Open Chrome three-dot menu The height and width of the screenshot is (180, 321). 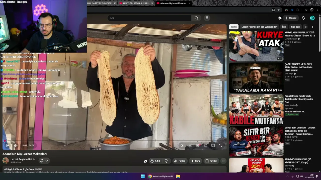[x=317, y=10]
